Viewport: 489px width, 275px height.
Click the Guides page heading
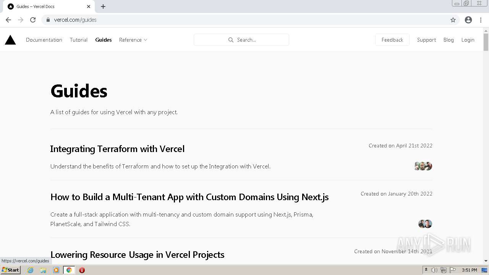(79, 91)
